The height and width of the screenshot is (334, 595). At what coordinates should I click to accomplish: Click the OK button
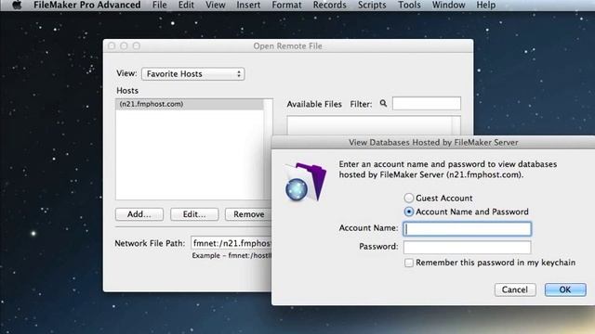565,289
